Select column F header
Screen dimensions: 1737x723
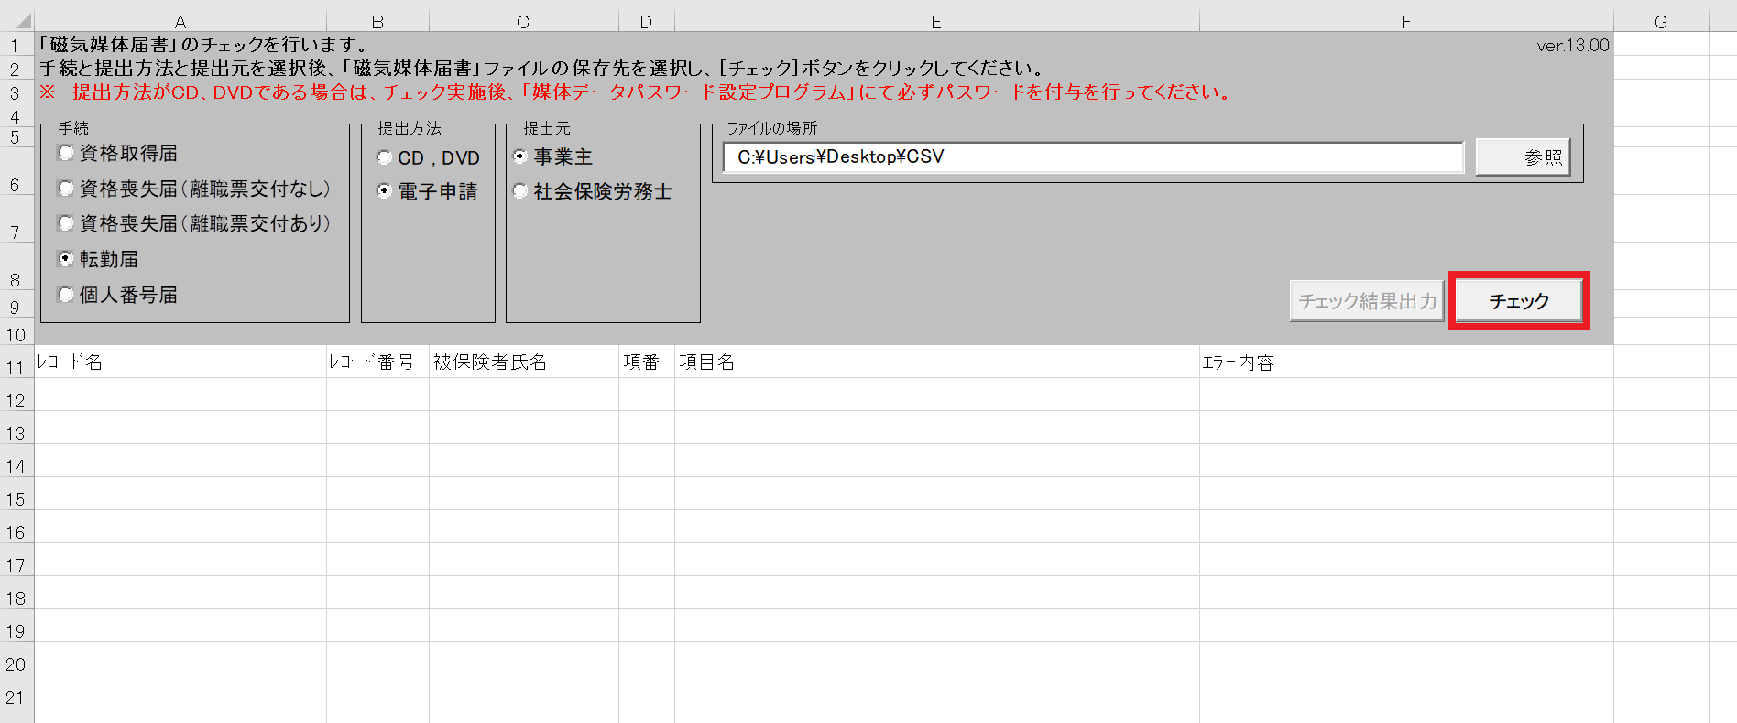(1406, 22)
